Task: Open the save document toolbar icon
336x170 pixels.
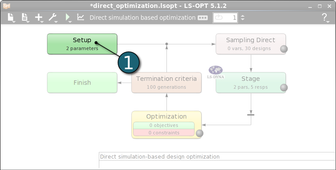Action: point(25,17)
